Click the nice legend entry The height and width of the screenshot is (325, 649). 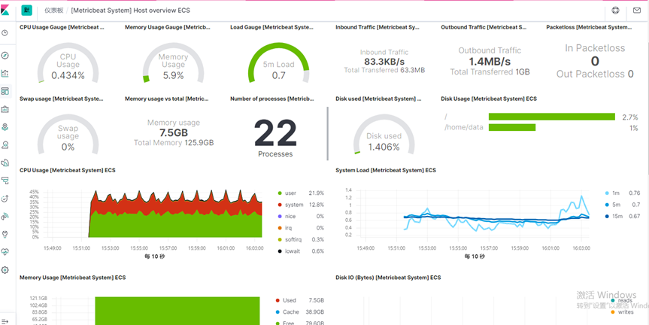click(301, 217)
